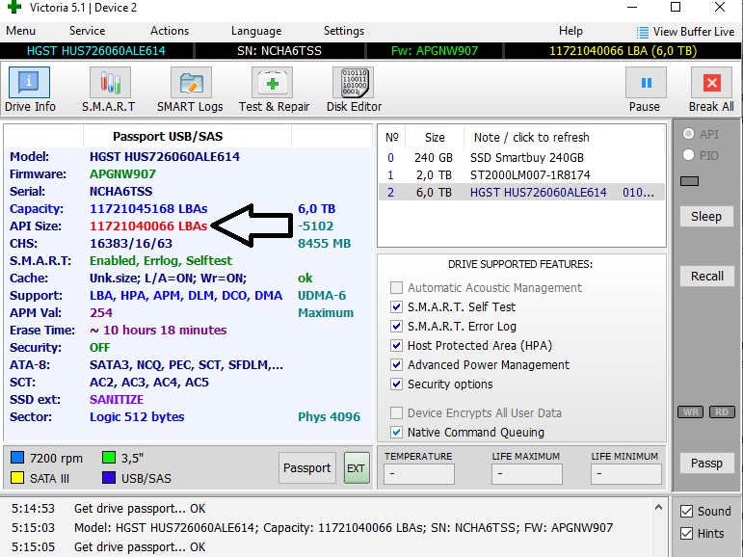Screen dimensions: 743x557
Task: Toggle Device Encrypts All User Data checkbox
Action: pyautogui.click(x=396, y=412)
